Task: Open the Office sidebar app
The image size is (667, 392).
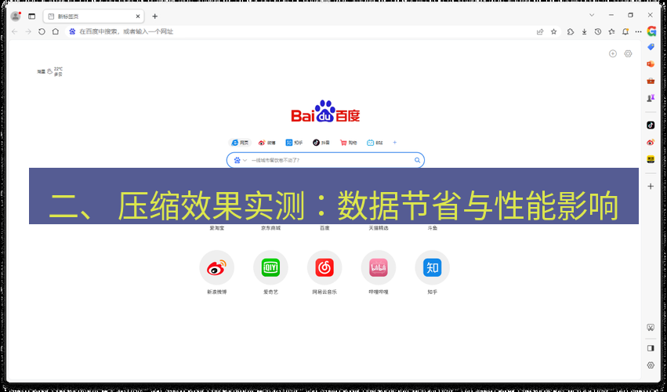Action: point(651,64)
